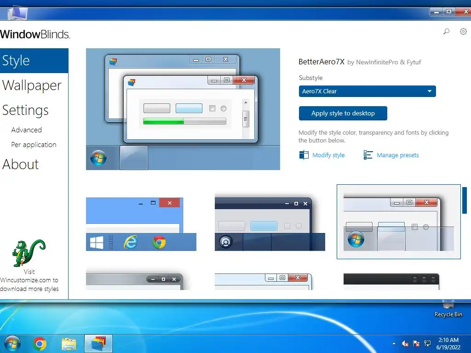Image resolution: width=471 pixels, height=353 pixels.
Task: Select the light Aero style thumbnail with red close
Action: 264,282
